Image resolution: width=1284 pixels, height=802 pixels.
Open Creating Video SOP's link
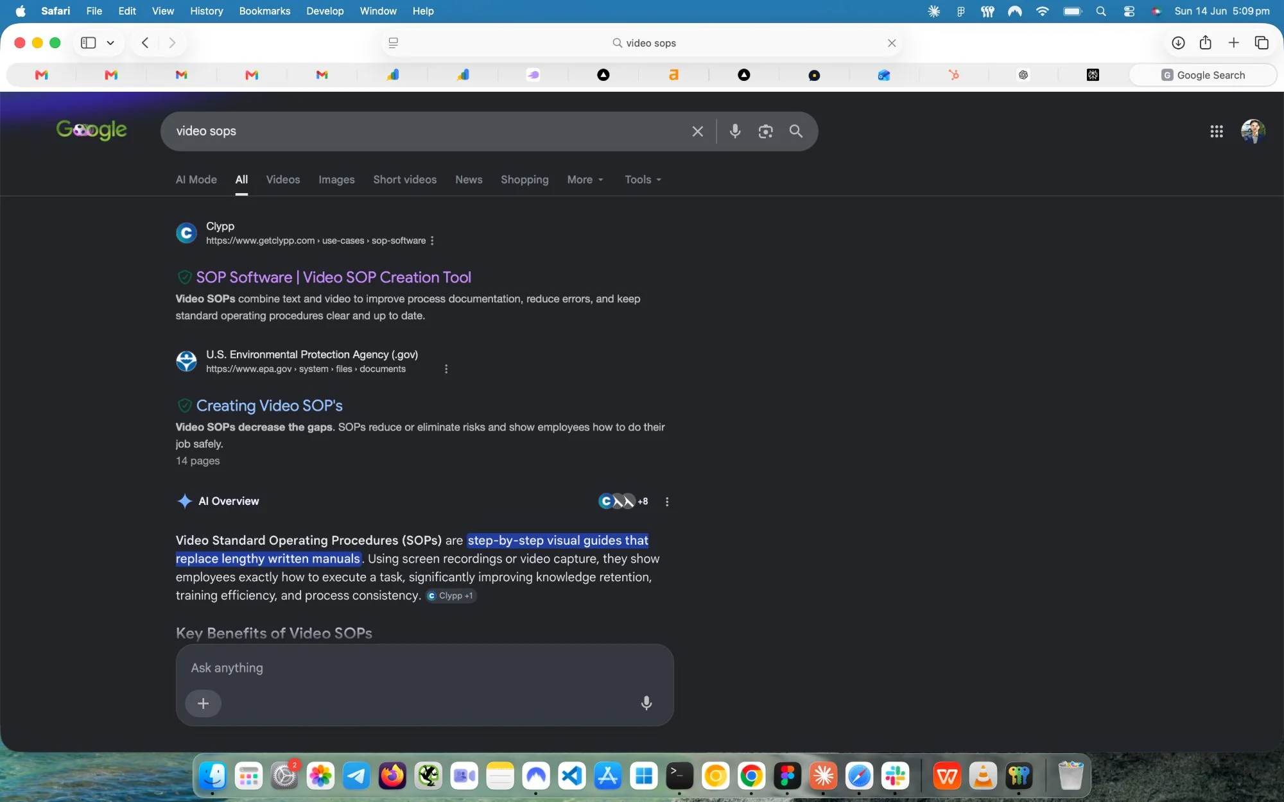pyautogui.click(x=270, y=405)
